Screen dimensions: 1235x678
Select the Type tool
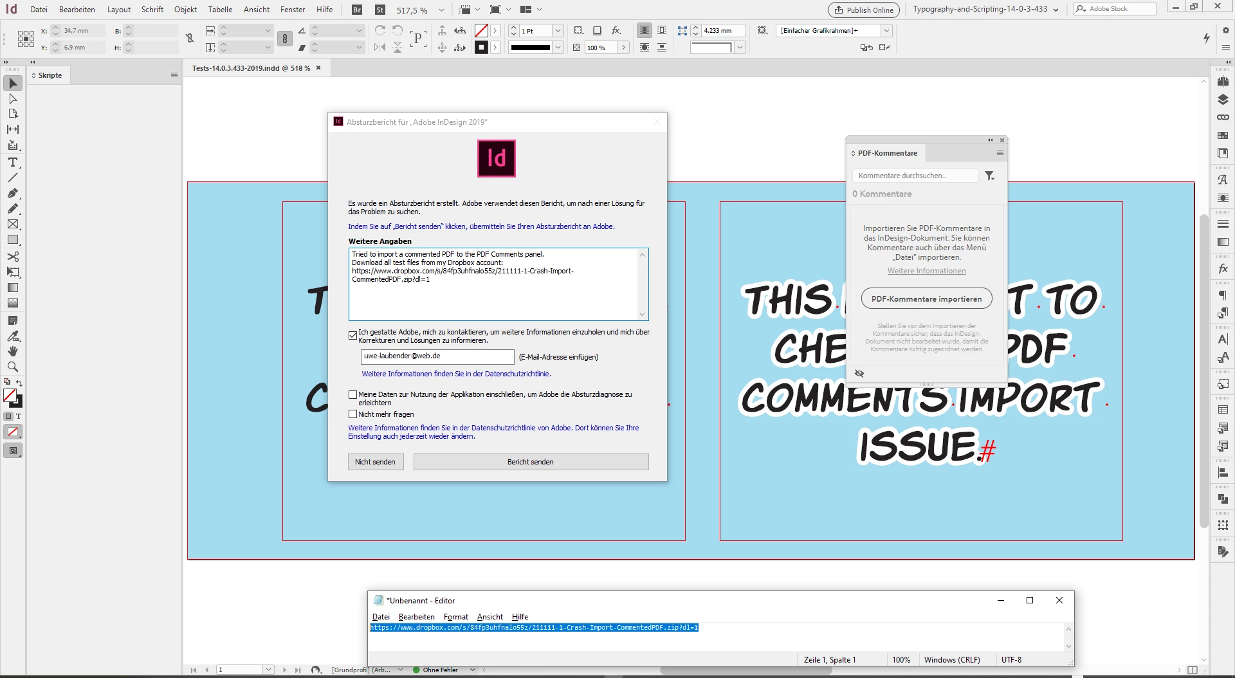pyautogui.click(x=13, y=162)
